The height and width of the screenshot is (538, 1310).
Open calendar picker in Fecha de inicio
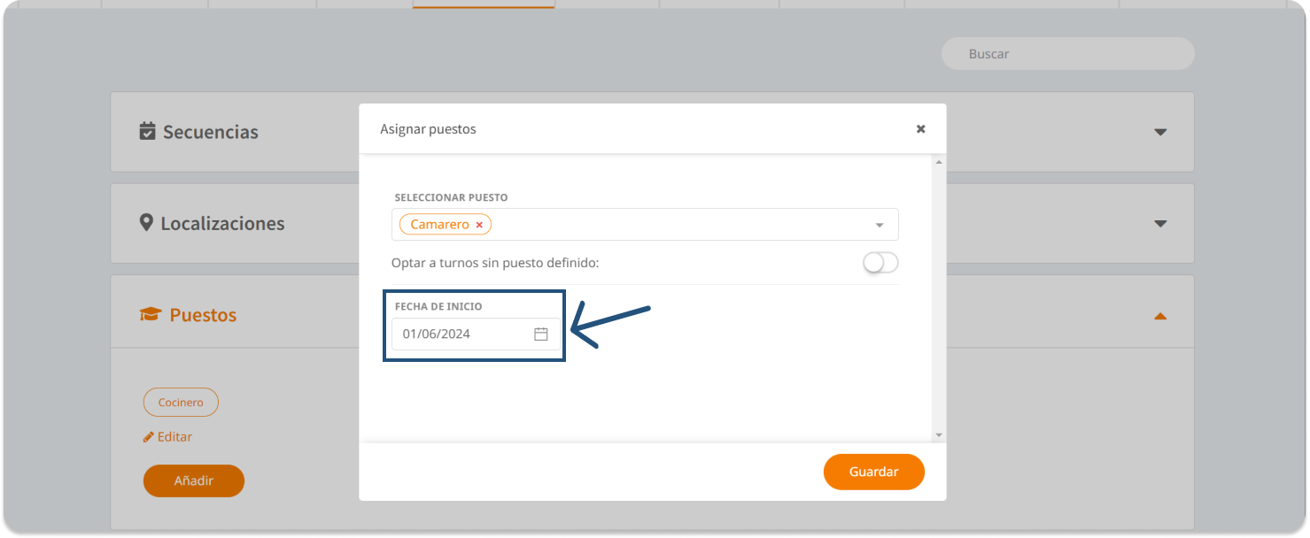541,334
